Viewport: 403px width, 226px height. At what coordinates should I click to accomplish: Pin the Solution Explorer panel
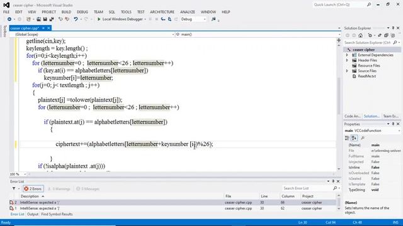click(x=393, y=28)
